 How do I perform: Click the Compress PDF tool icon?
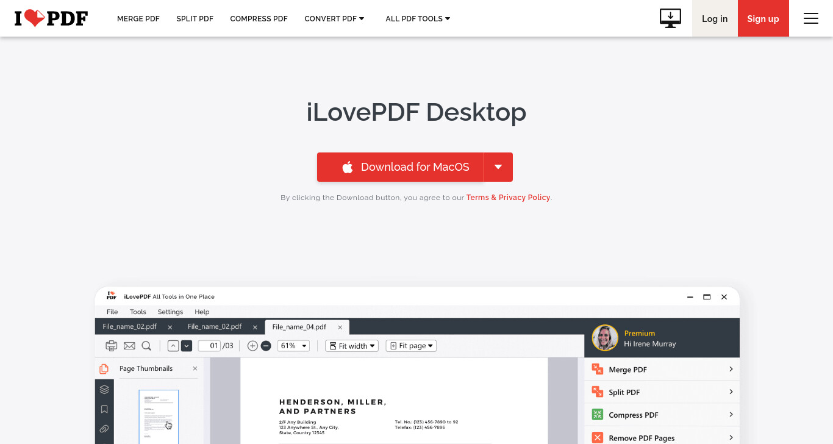pos(598,415)
